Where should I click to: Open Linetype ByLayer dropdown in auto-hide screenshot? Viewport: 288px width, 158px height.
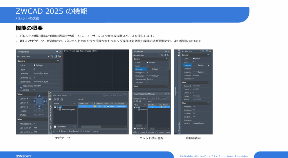[x=208, y=65]
